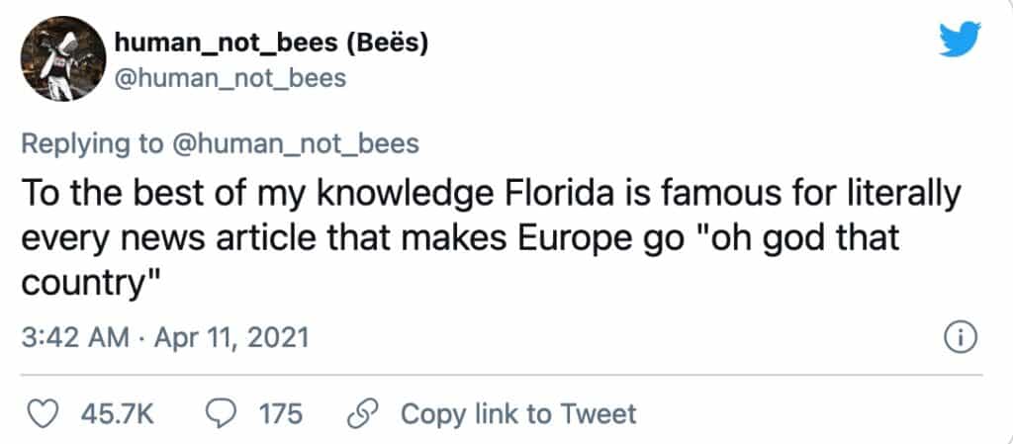
Task: Click @human_not_bees mention in "Replying to" line
Action: [x=296, y=143]
